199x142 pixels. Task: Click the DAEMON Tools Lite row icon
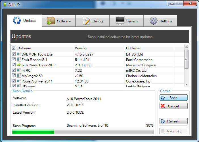tap(19, 54)
